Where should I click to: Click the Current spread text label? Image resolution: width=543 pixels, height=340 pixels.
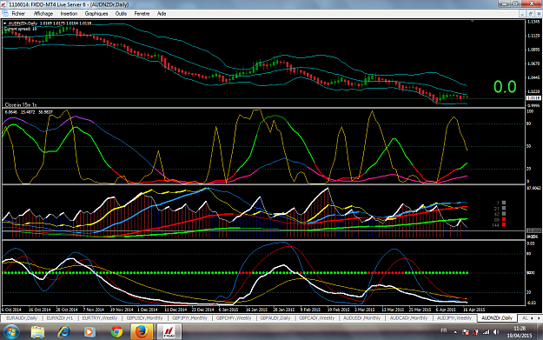(21, 29)
